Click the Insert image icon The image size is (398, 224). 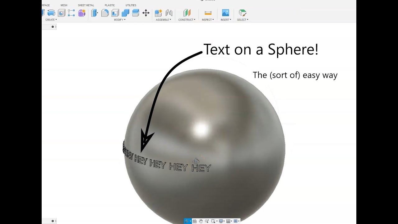225,13
